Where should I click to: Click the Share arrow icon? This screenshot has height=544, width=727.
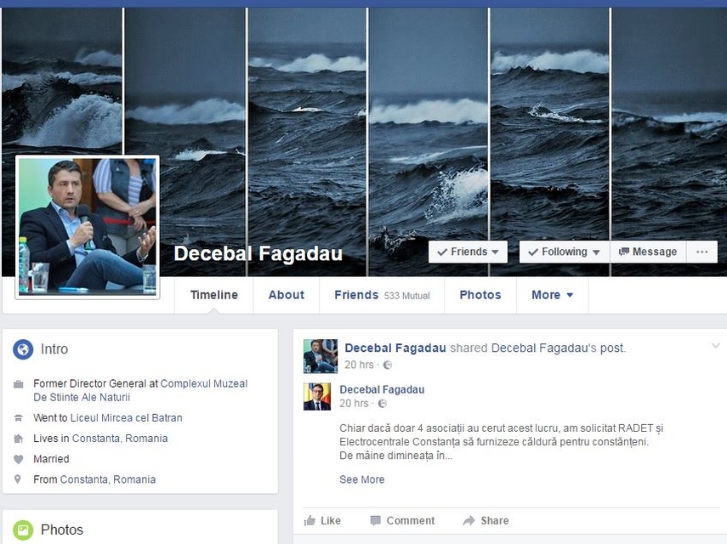pos(469,520)
